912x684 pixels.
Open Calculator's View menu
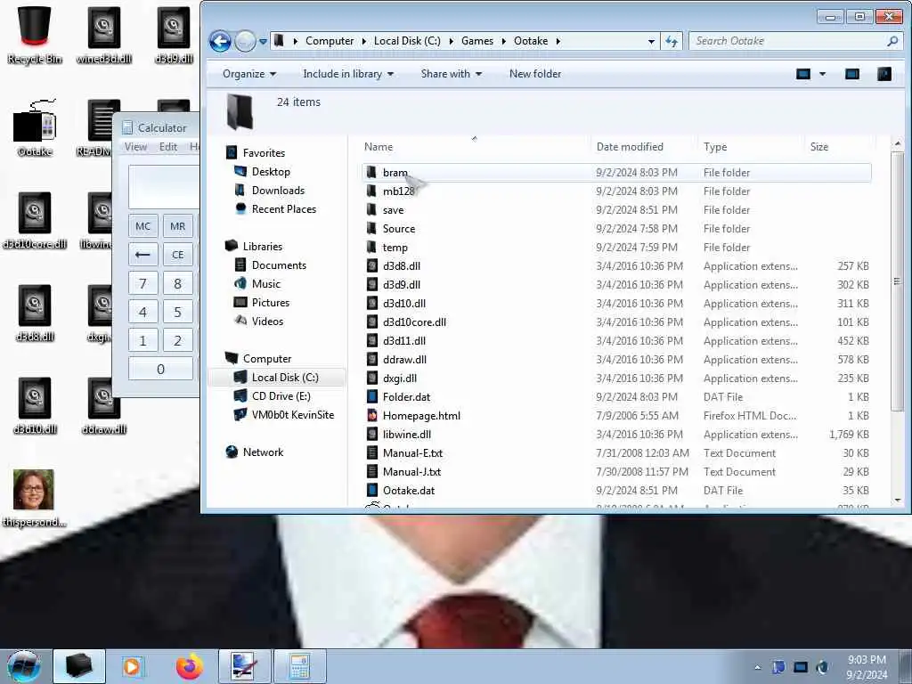point(135,147)
